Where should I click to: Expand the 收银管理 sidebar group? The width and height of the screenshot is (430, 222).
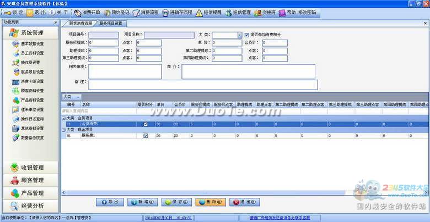31,168
